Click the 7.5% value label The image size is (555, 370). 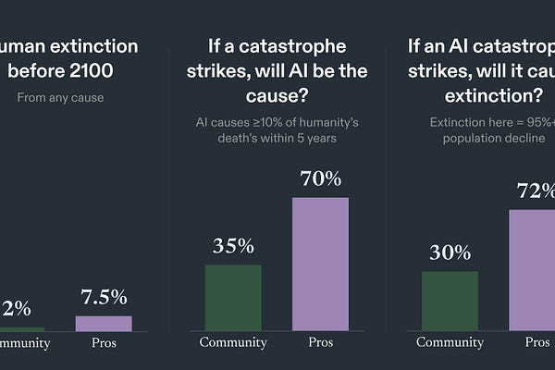coord(104,297)
